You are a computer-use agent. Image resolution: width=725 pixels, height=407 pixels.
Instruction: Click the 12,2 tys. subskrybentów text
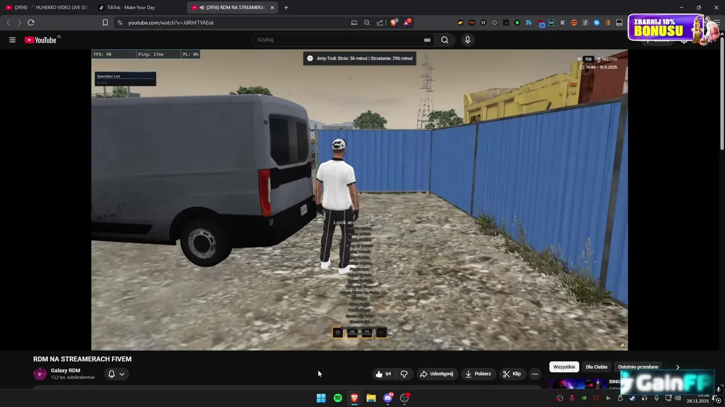tap(72, 378)
